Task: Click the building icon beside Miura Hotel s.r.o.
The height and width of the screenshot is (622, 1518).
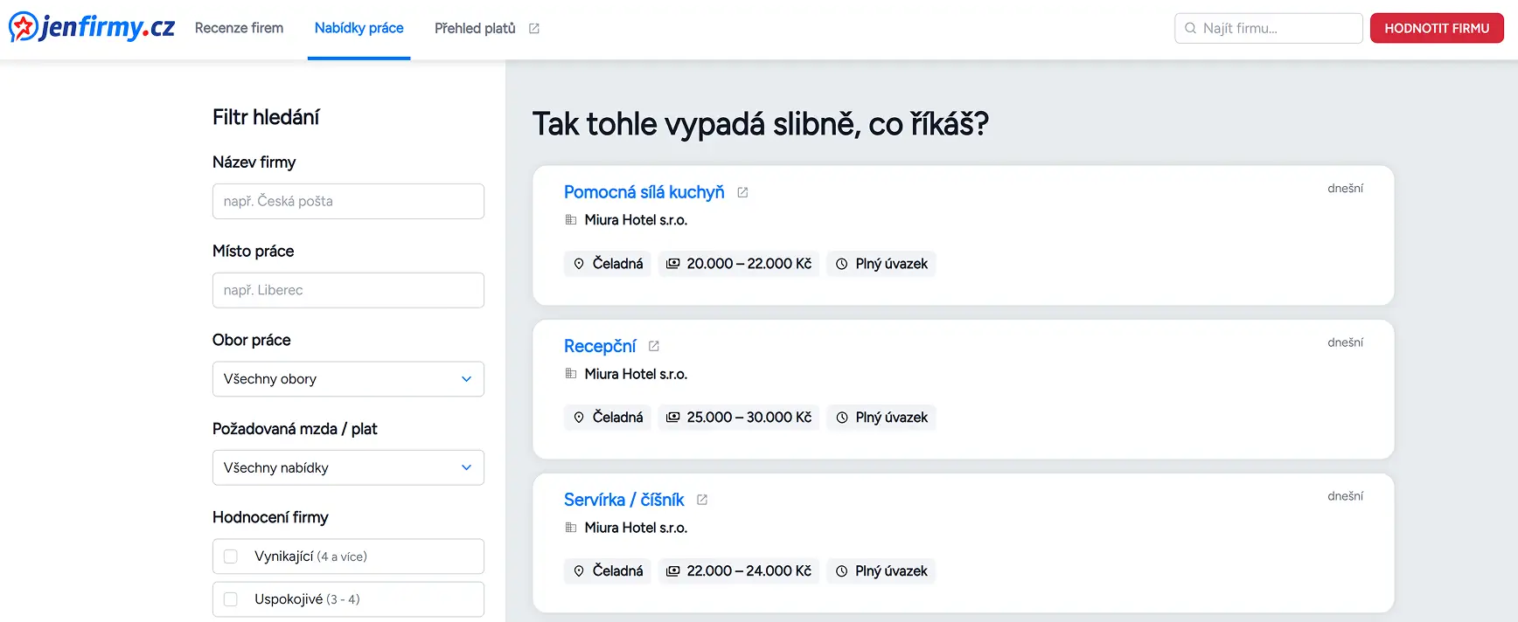Action: click(x=570, y=219)
